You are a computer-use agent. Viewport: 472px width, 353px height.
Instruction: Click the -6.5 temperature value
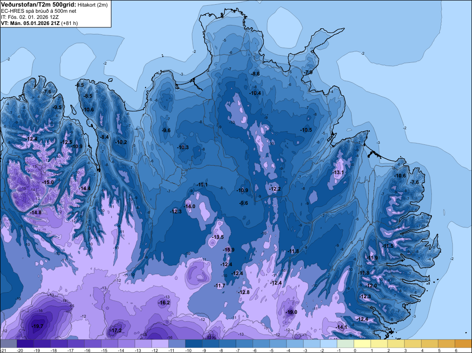(79, 85)
